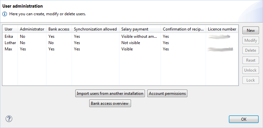Select the user row Erika
The height and width of the screenshot is (128, 263).
pyautogui.click(x=120, y=36)
